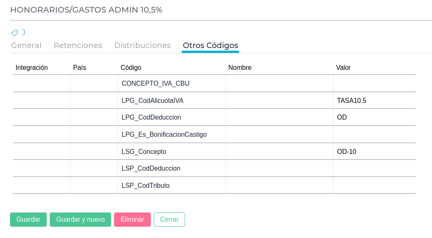
Task: Click the LPG_Es_BonificacionCastigo code cell
Action: click(164, 134)
